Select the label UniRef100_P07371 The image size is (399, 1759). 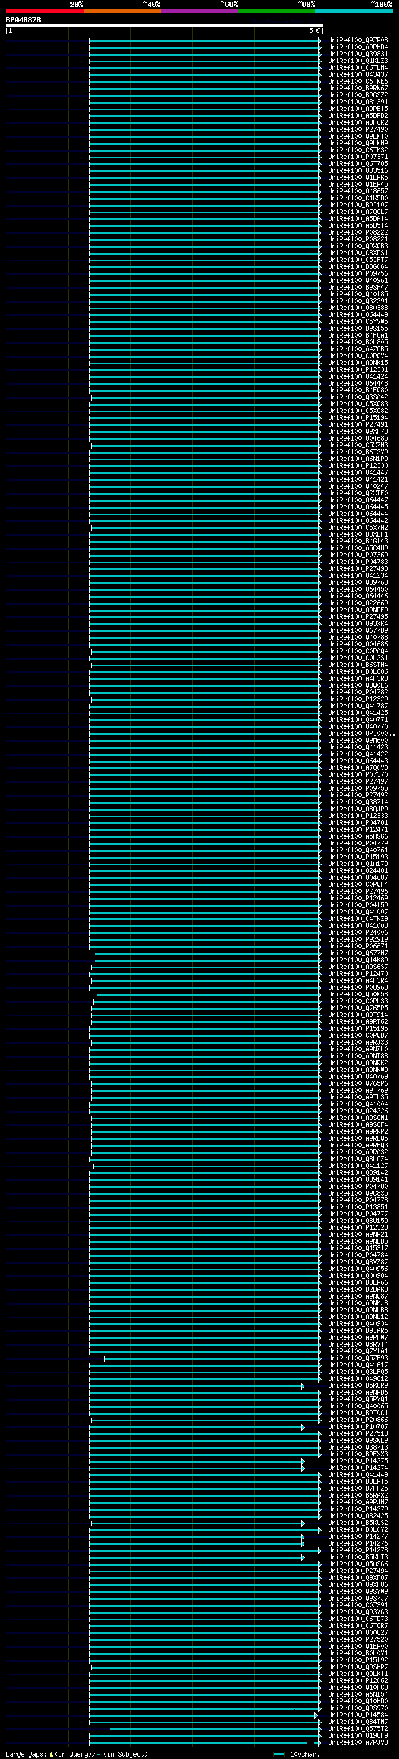tap(358, 157)
